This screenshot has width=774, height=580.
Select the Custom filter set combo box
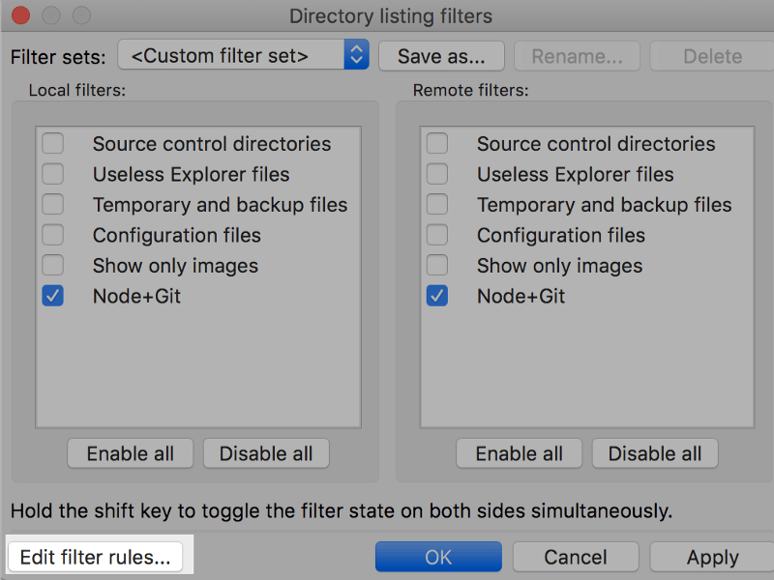[x=244, y=55]
